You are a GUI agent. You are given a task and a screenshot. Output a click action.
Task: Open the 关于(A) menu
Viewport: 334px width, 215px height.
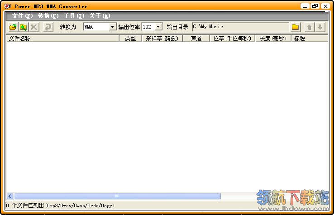[x=100, y=16]
